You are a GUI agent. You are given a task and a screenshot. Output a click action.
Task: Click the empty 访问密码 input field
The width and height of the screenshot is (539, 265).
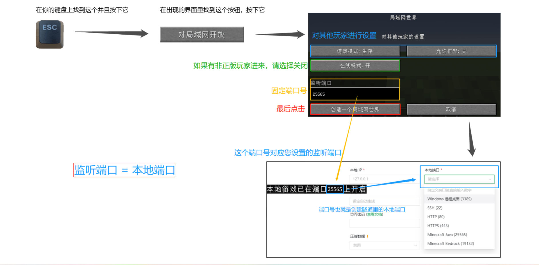[x=385, y=223]
